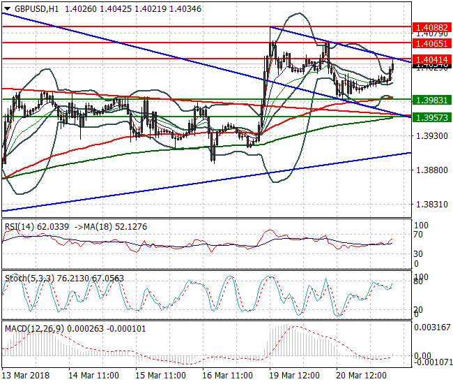Click the 1.40414 red price label

point(432,59)
